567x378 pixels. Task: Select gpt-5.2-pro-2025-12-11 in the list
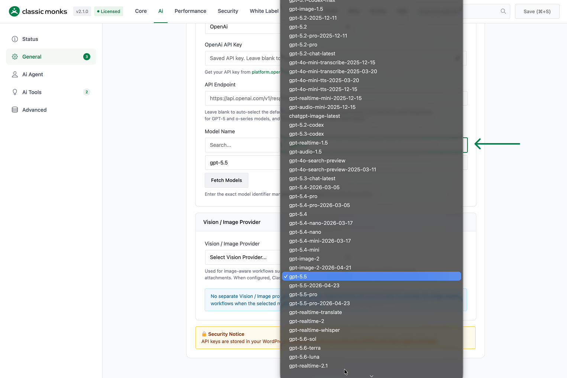372,36
